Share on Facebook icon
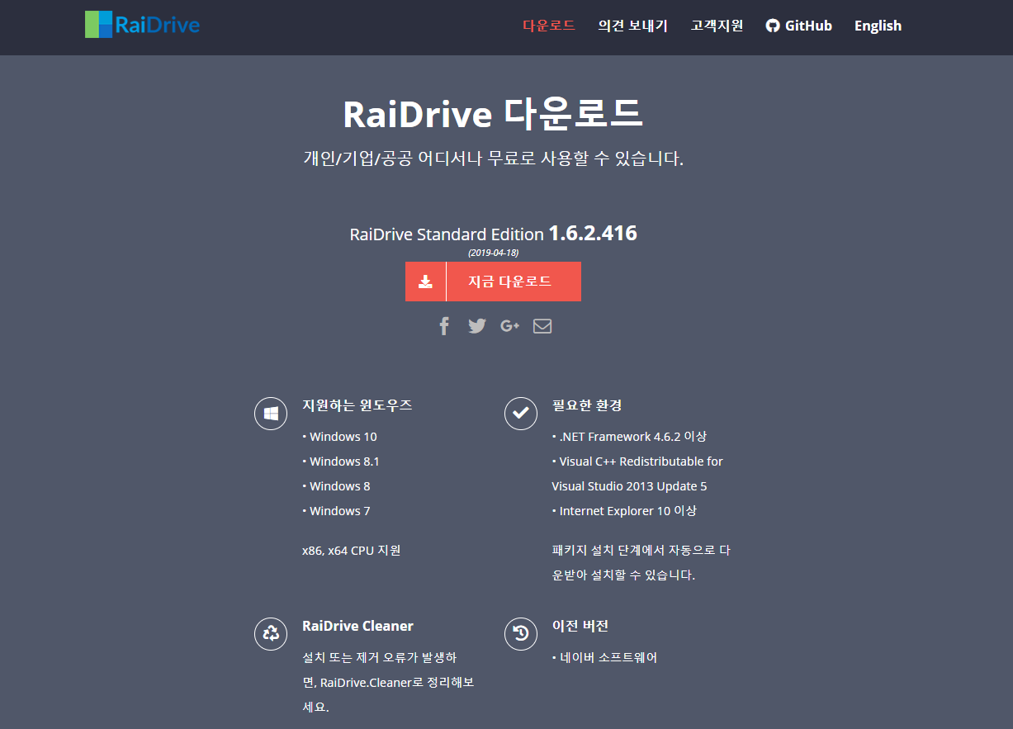 point(444,326)
